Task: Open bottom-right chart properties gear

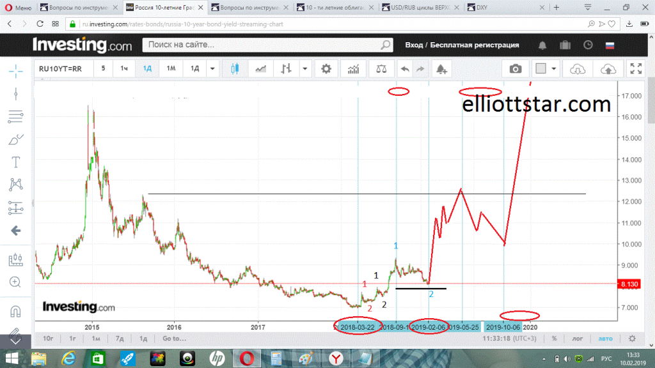Action: 632,339
